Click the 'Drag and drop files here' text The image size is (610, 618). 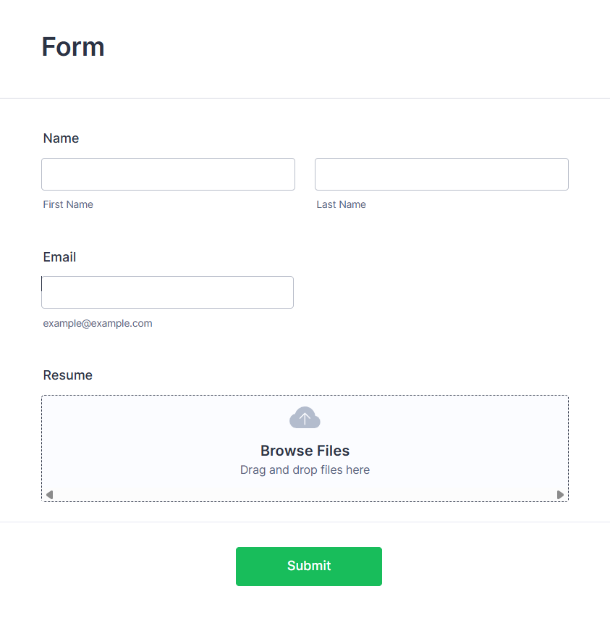pyautogui.click(x=305, y=470)
